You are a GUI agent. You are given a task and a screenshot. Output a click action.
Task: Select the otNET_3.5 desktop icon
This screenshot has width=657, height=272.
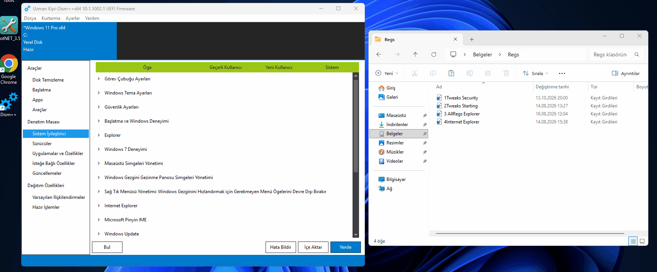tap(10, 28)
